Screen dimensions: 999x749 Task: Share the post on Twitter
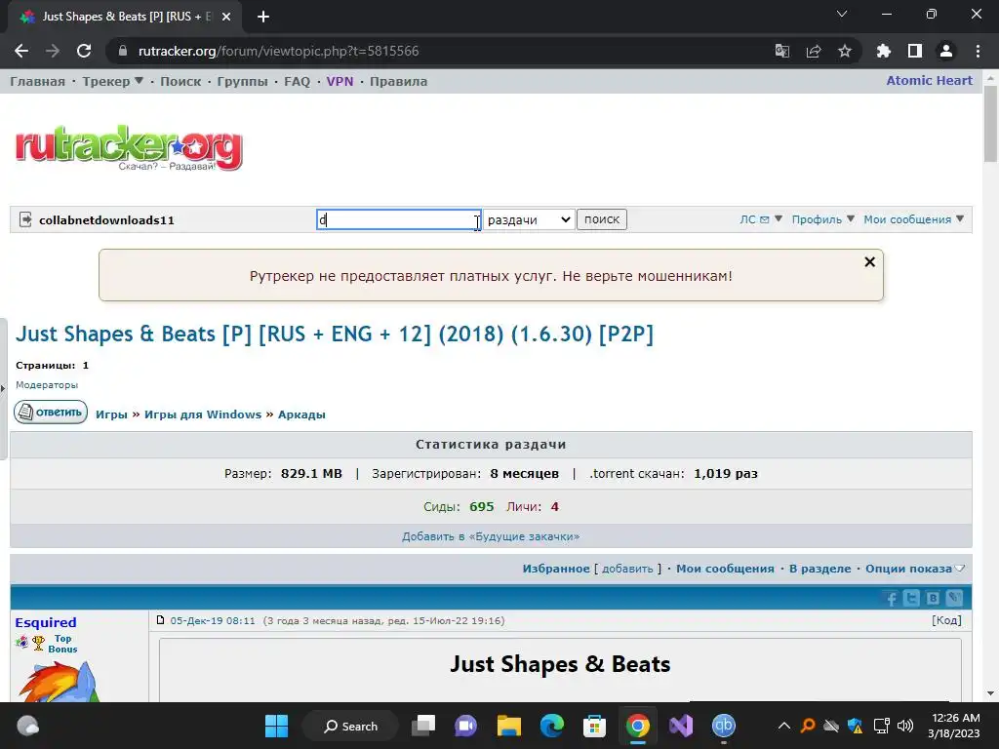(912, 598)
